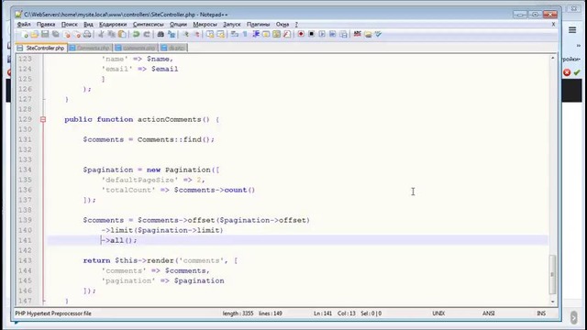Viewport: 587px width, 330px height.
Task: Open the Опции menu
Action: [178, 25]
